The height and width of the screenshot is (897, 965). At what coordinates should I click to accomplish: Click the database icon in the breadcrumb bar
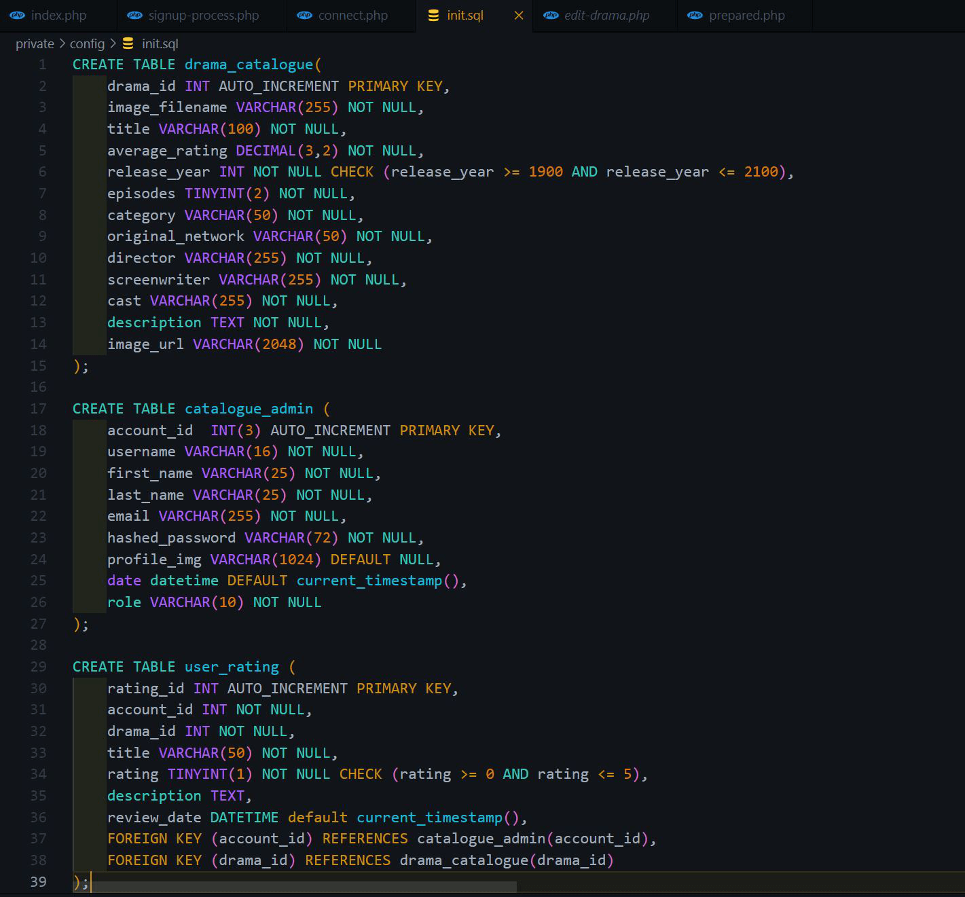(x=128, y=43)
